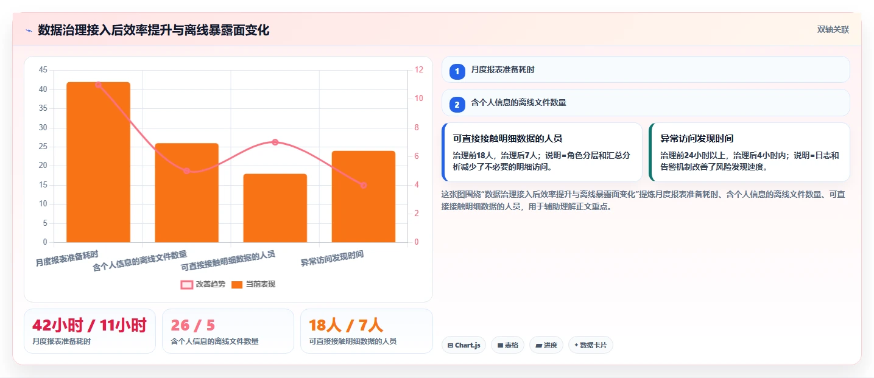
Task: Click the 数据卡片 tag chip
Action: coord(590,345)
